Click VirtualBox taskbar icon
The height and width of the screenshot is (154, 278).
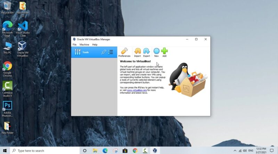[155, 151]
